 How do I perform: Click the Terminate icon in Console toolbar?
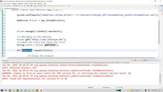pos(132,60)
